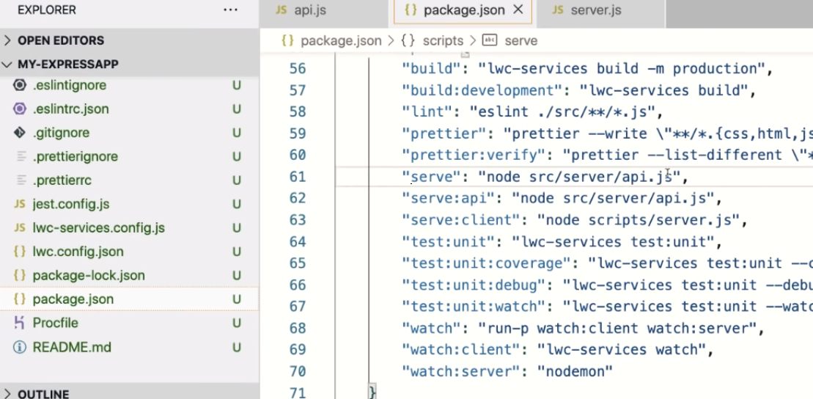Click the scripts breadcrumb segment

coord(443,41)
